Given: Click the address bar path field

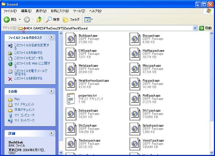Looking at the screenshot, I should [105, 28].
